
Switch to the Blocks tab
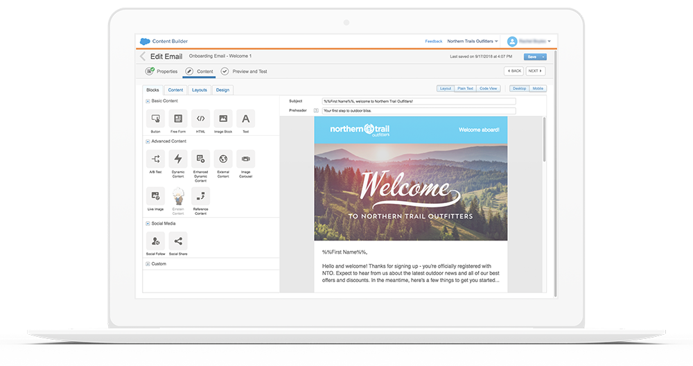pyautogui.click(x=152, y=89)
